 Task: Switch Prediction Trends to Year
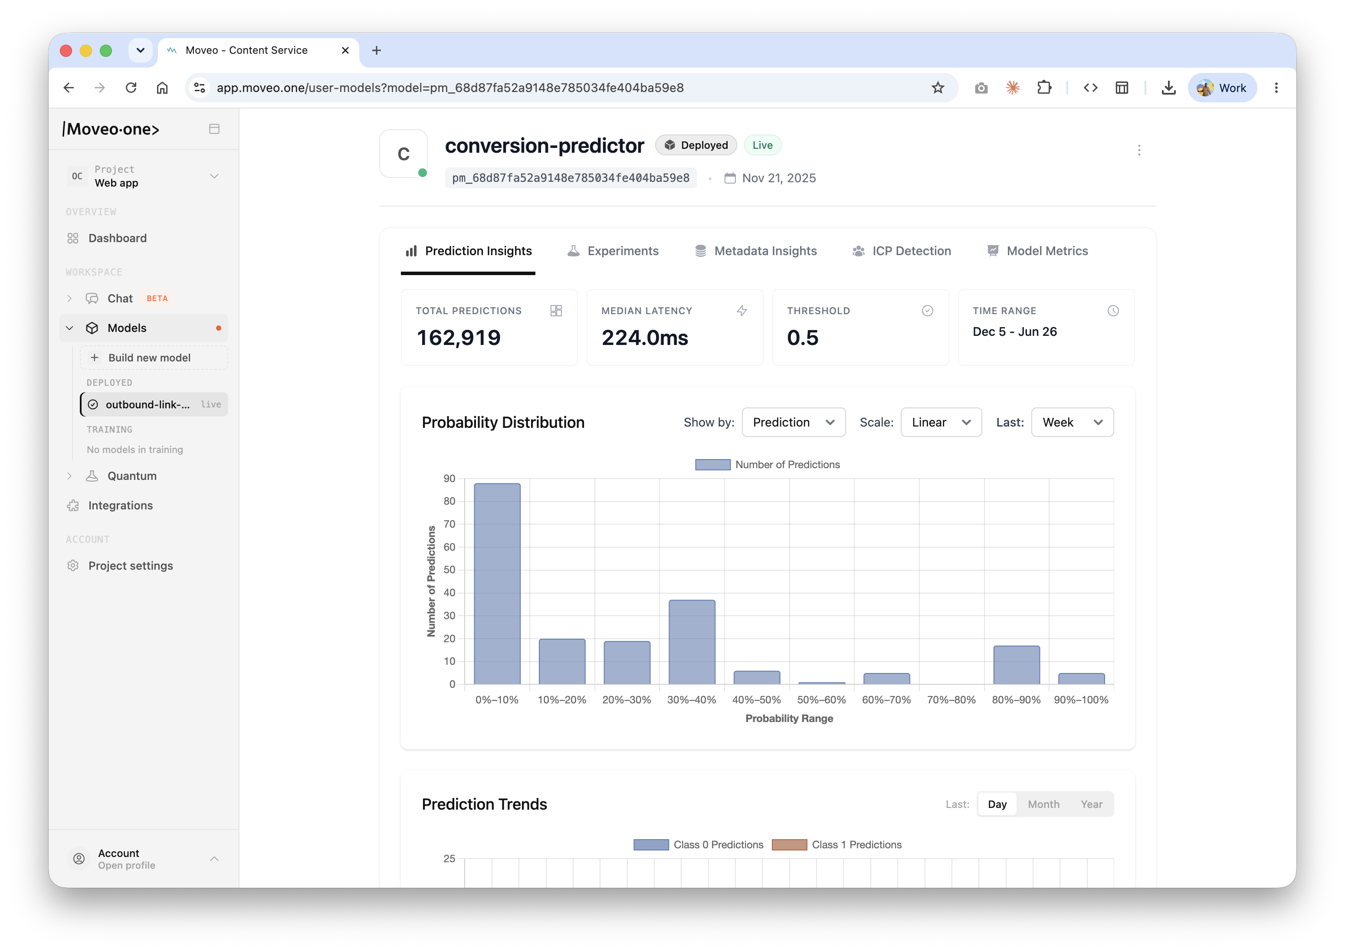pyautogui.click(x=1091, y=804)
